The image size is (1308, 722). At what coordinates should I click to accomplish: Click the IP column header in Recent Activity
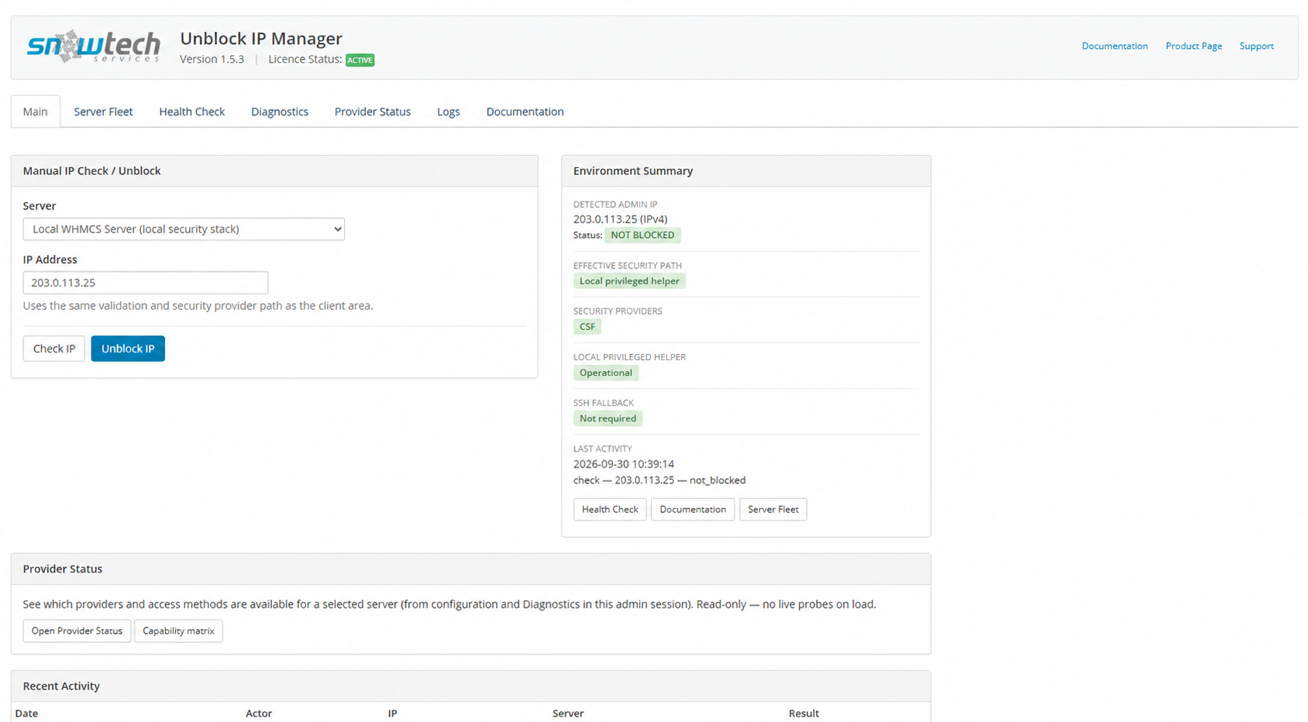[x=393, y=713]
